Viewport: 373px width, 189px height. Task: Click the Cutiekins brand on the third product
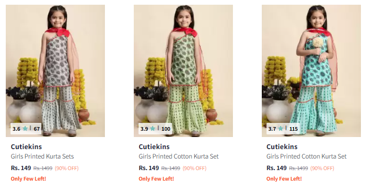point(282,146)
